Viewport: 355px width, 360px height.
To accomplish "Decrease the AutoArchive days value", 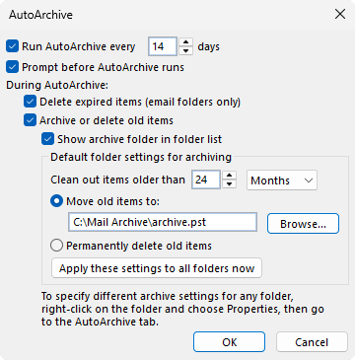I will click(x=186, y=50).
